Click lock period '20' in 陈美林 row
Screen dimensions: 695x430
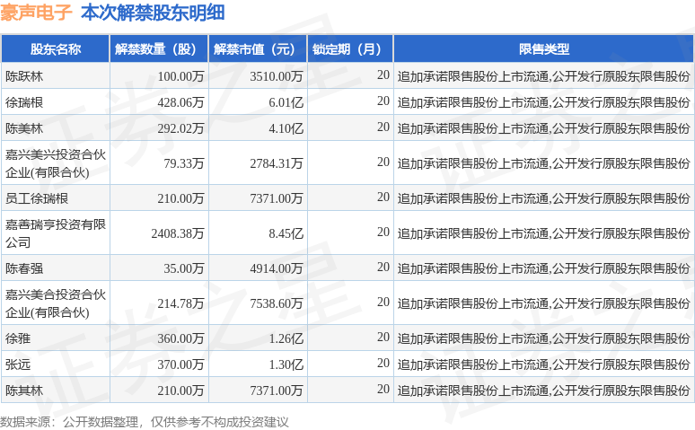pos(383,127)
